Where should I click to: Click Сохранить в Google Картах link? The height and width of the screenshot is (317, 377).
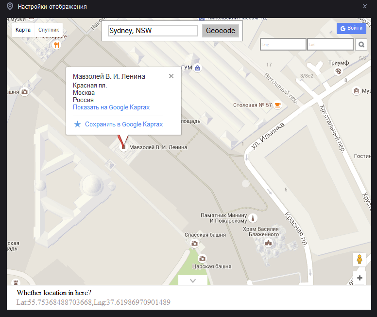[124, 124]
